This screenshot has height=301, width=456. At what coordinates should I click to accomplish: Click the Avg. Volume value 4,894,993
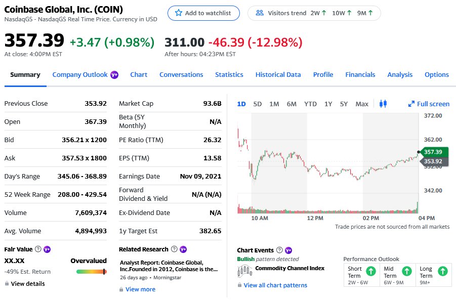(x=91, y=231)
